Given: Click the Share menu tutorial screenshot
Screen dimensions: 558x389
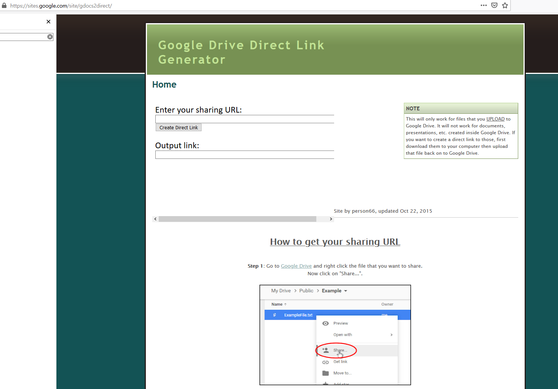Looking at the screenshot, I should [335, 335].
